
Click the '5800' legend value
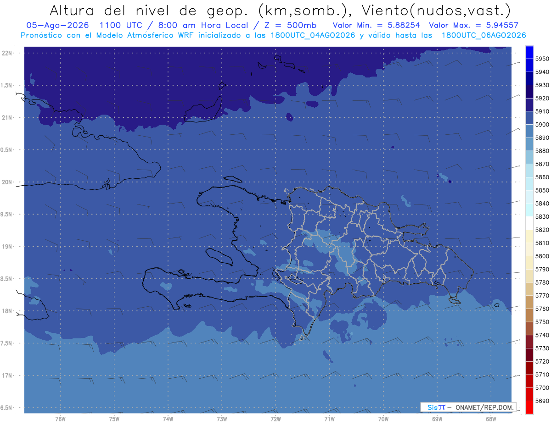(x=542, y=256)
